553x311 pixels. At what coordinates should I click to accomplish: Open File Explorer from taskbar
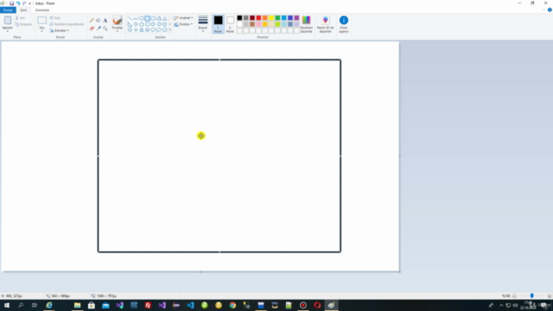click(77, 305)
